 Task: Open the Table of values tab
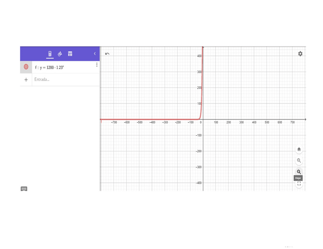point(70,54)
